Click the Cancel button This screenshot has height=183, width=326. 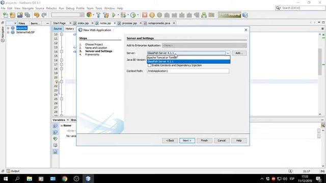click(222, 140)
